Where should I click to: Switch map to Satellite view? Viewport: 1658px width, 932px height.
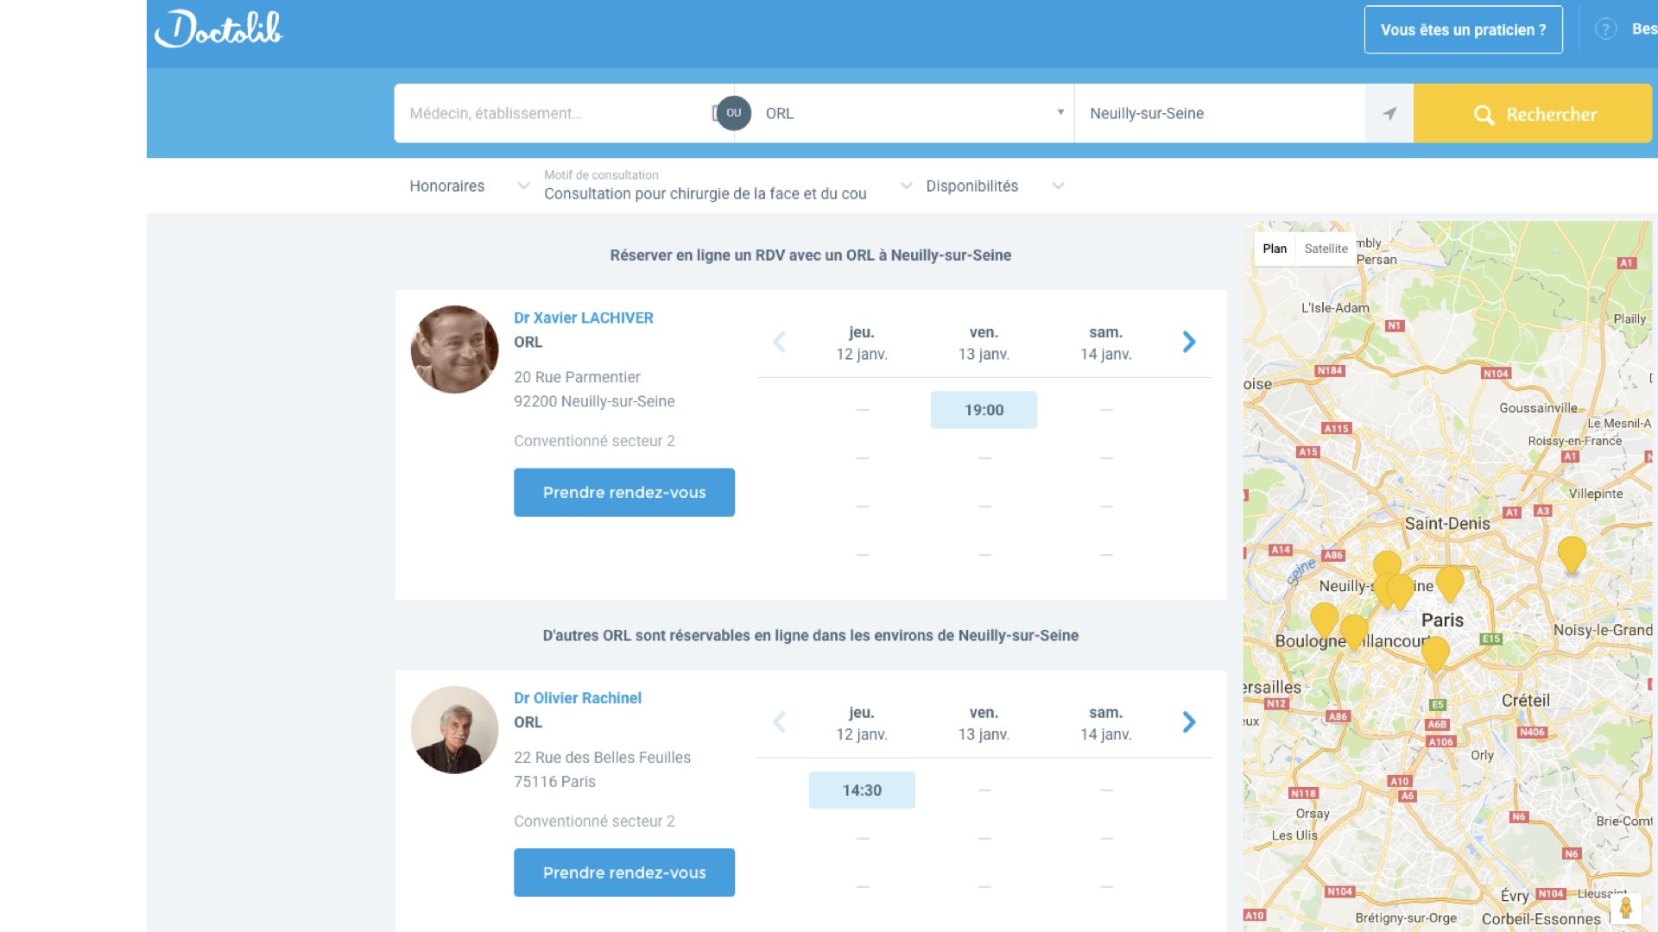1326,249
